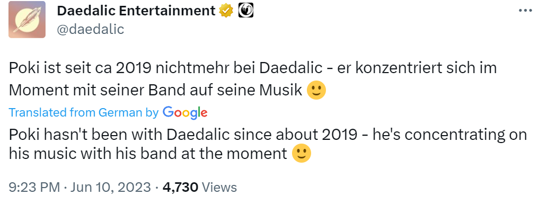Click the smiley emoji after "moment"
Viewport: 539px width, 204px height.
[302, 154]
